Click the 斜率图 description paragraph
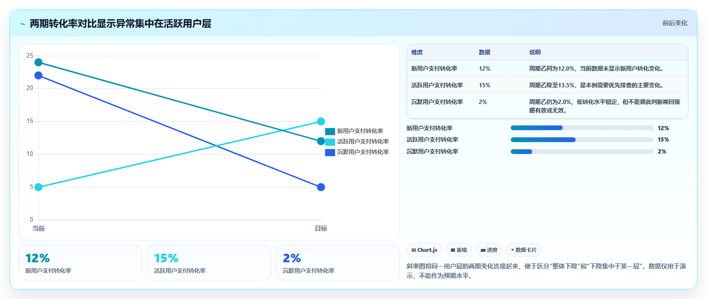 coord(546,271)
